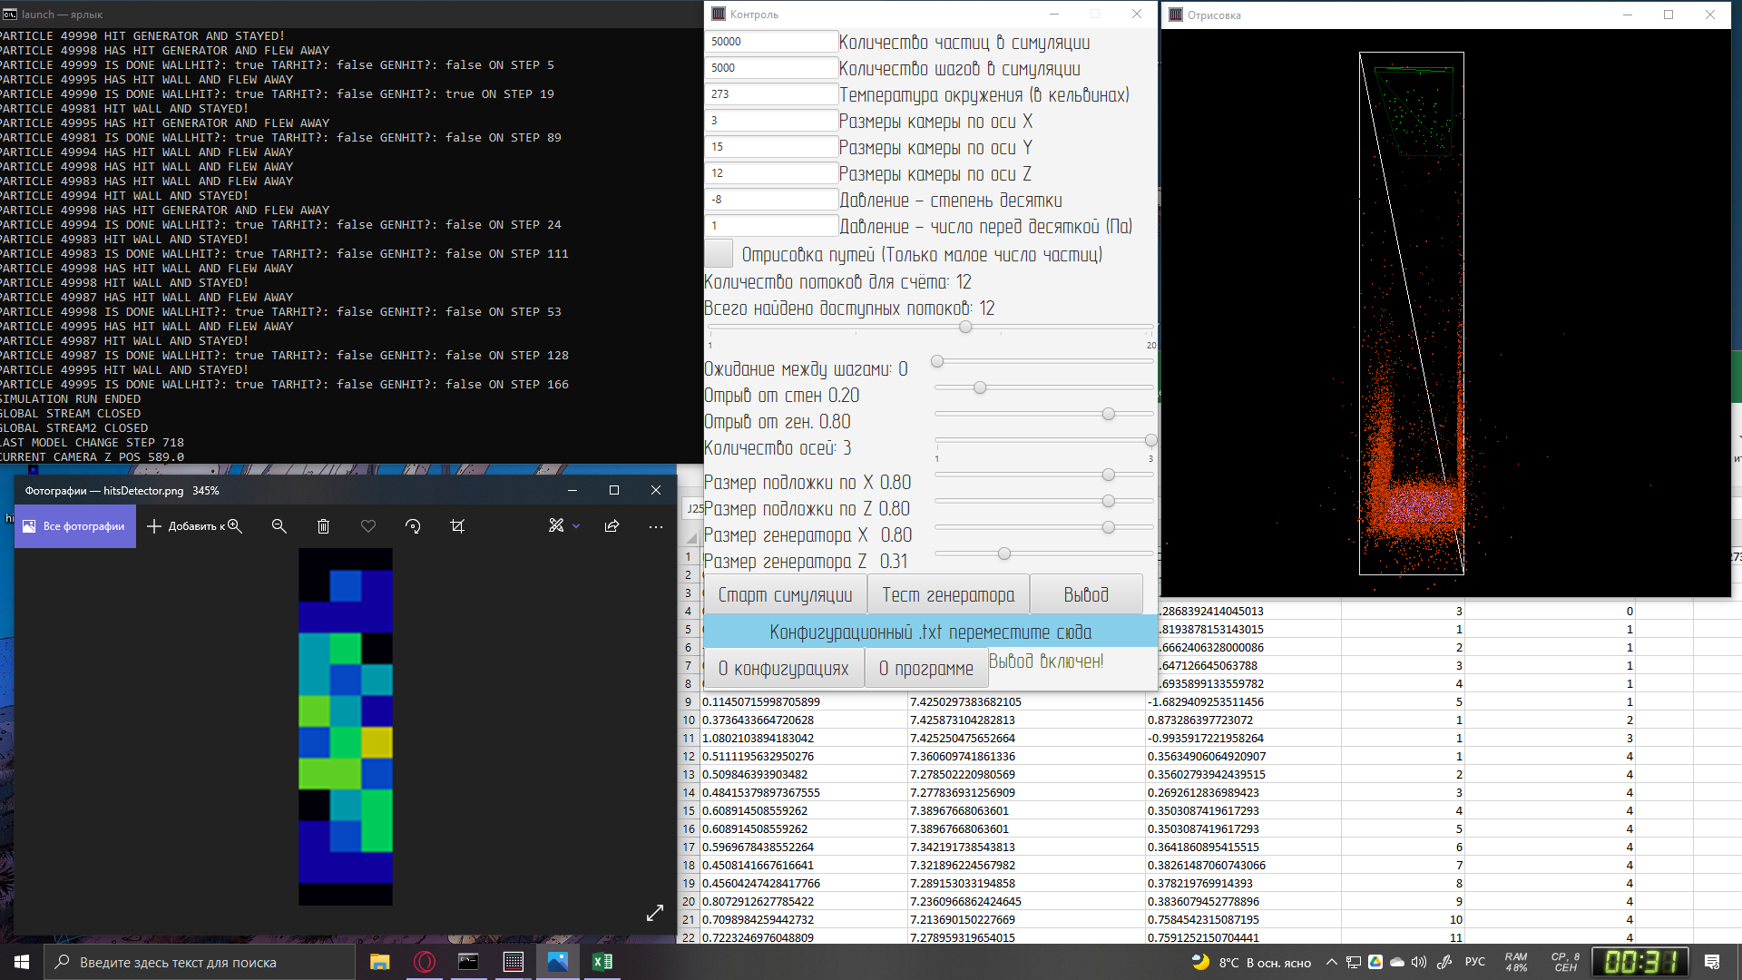Open the See more menu in Photos
Screen dimensions: 1742x980
656,526
